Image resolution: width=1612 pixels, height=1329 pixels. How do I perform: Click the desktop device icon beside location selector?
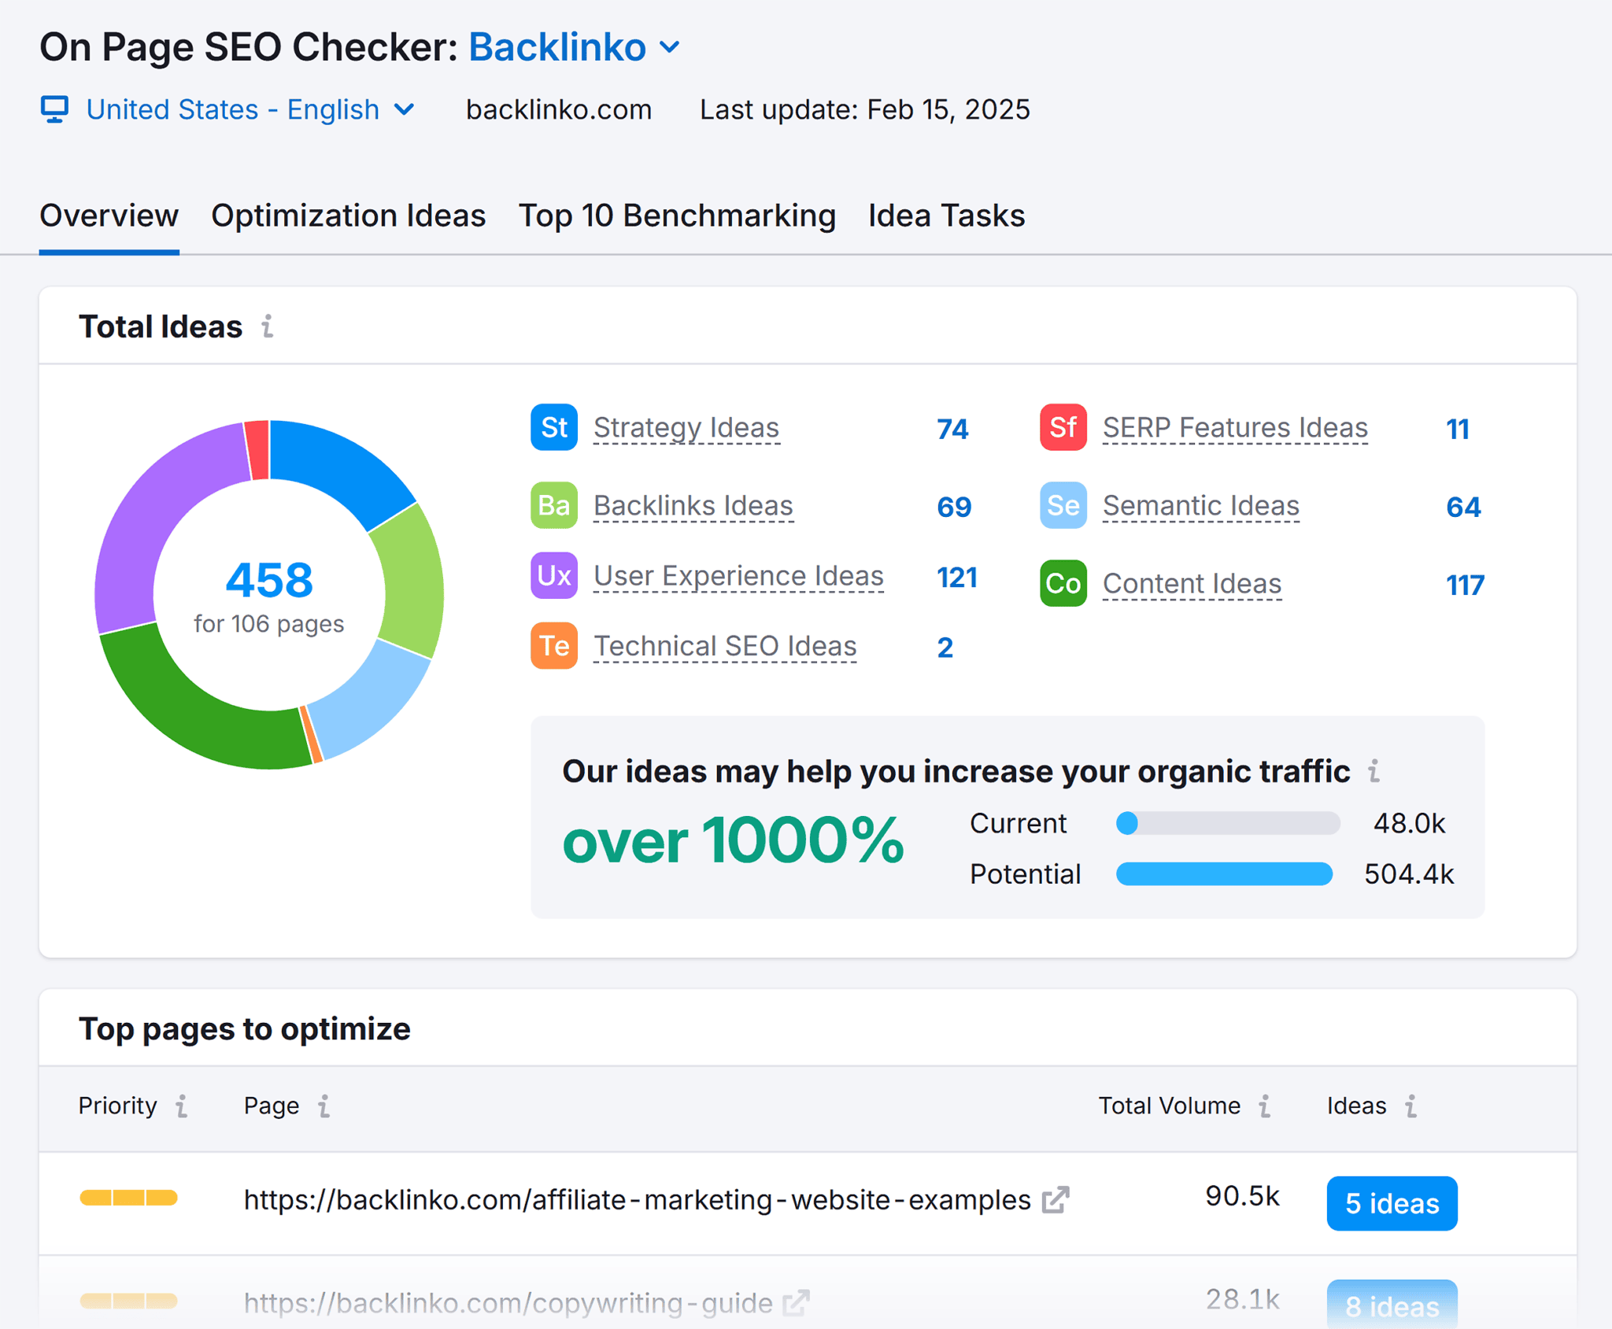[x=54, y=110]
